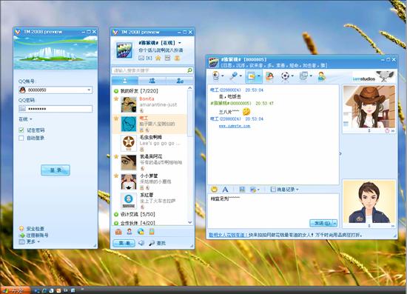Open the soccer ball games icon

(285, 76)
